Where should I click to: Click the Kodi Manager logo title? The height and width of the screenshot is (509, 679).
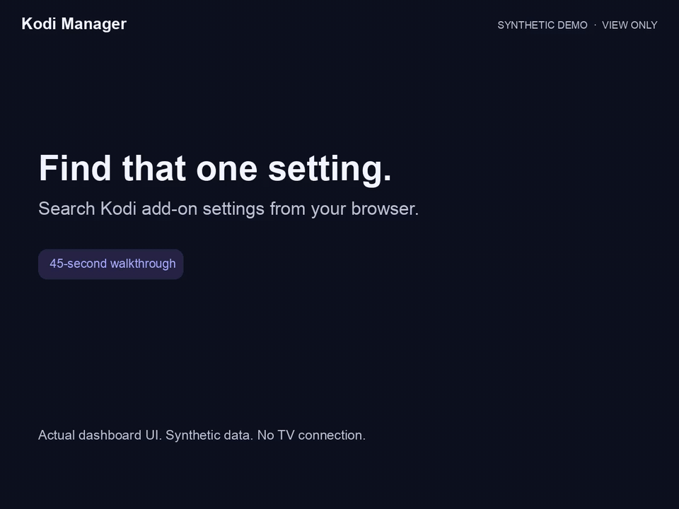[x=74, y=24]
